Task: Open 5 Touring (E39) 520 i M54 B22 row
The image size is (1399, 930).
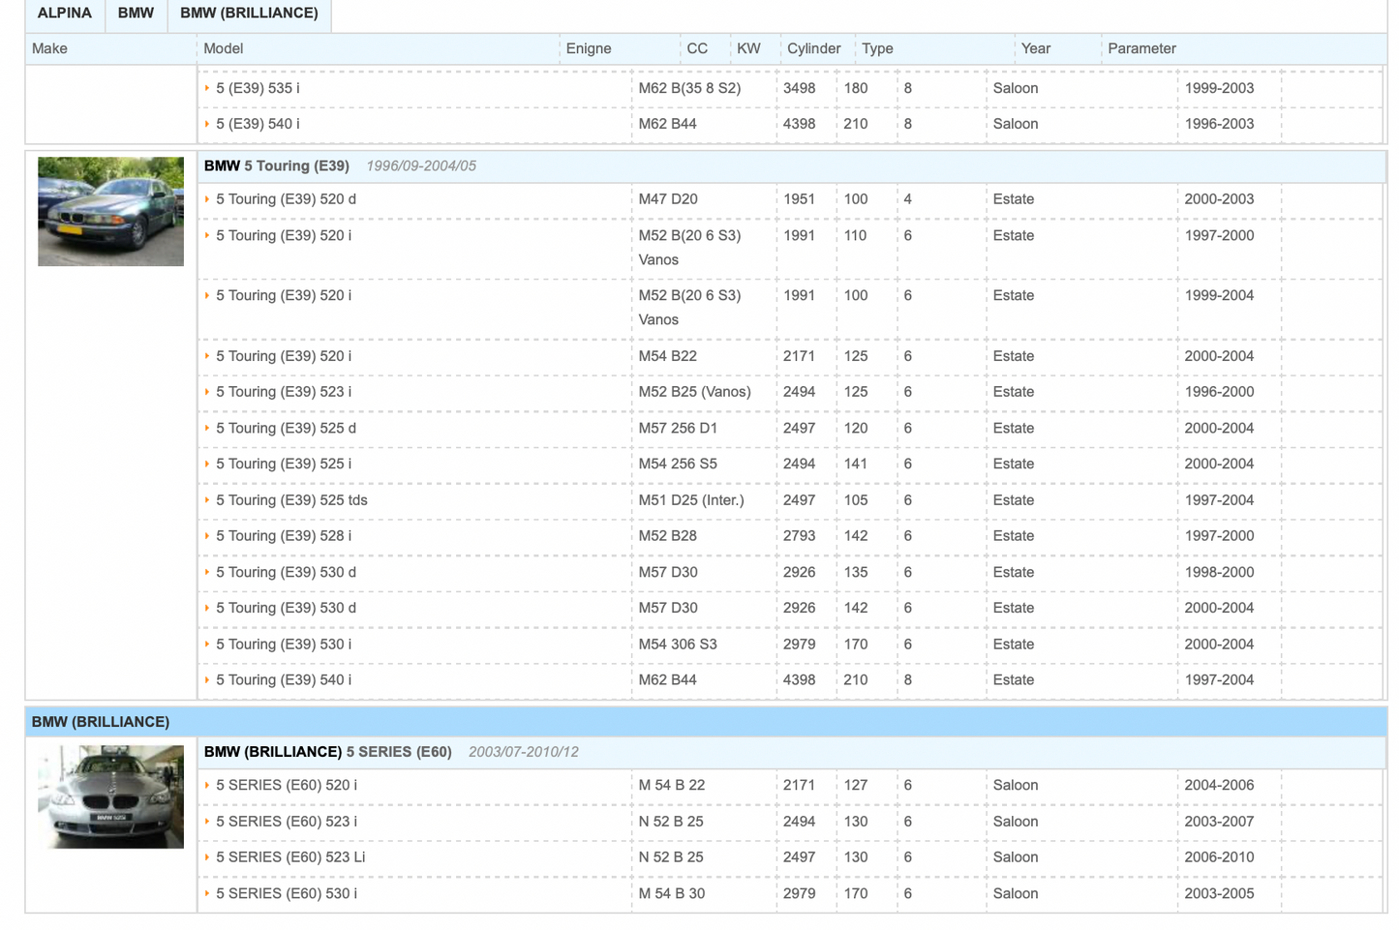Action: click(284, 356)
